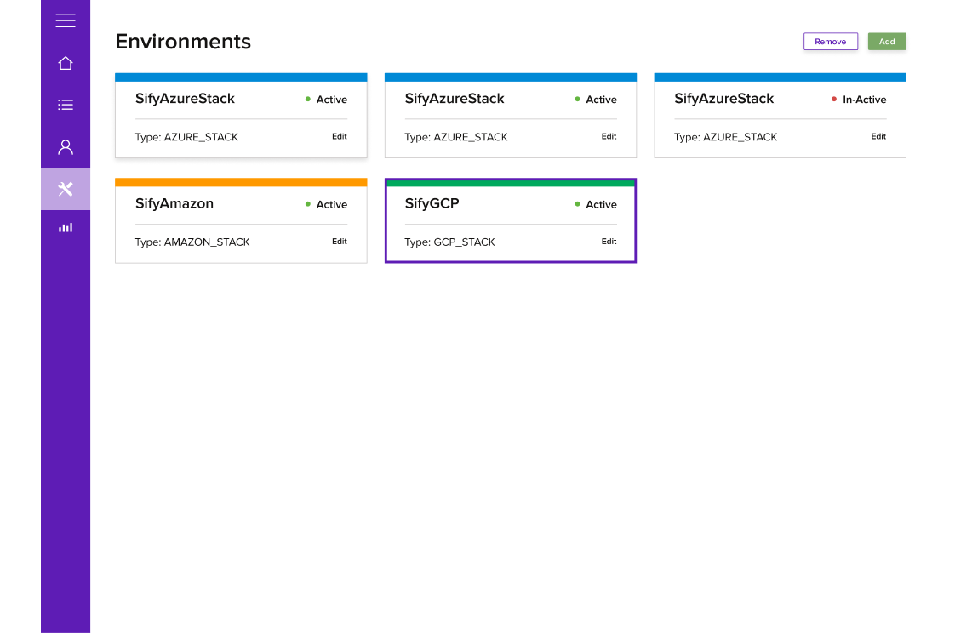Open the list view from the sidebar
This screenshot has width=972, height=633.
[65, 104]
